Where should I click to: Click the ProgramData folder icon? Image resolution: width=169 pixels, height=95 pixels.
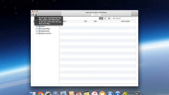click(x=40, y=29)
